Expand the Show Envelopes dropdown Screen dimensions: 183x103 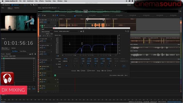[x=47, y=32]
